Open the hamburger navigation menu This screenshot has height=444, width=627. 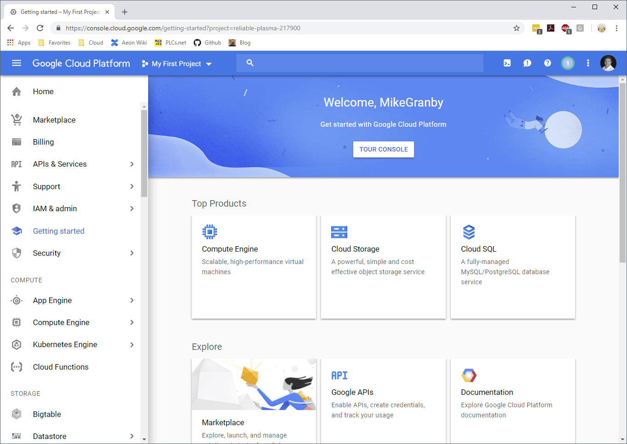coord(17,63)
